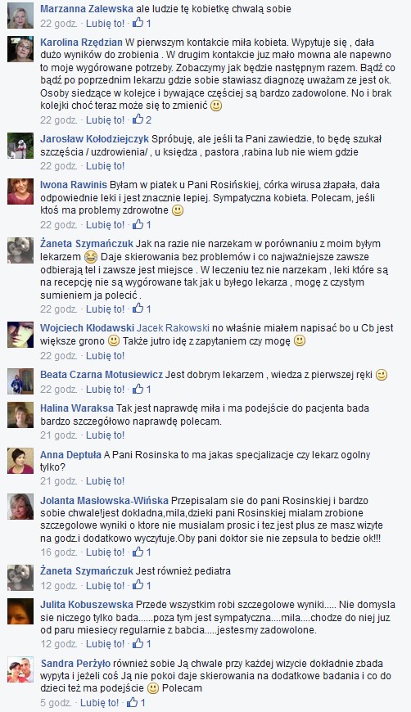Open likes thumb on Jolanta Masłowska-Wińska's comment
Viewport: 411px width, 712px height.
tap(142, 552)
